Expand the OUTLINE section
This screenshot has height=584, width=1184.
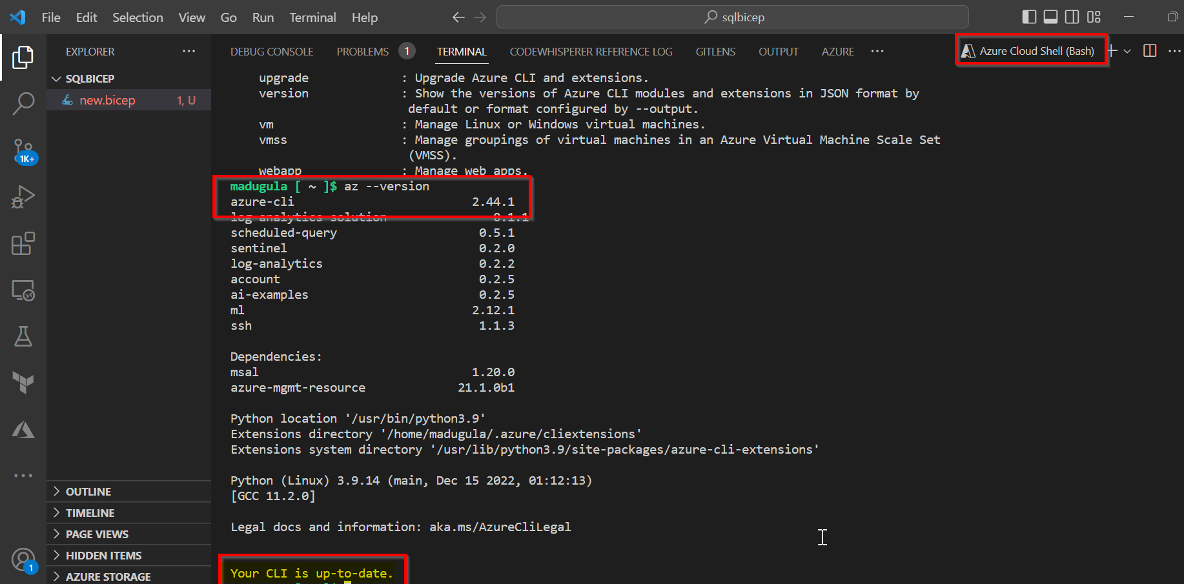pos(129,492)
